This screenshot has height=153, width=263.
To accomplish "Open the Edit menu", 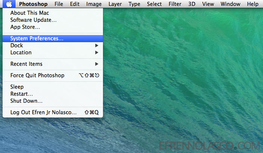I will [75, 4].
